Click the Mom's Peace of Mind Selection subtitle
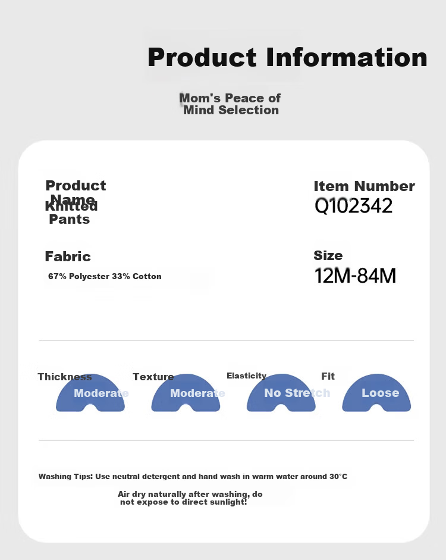446x560 pixels. pos(230,104)
